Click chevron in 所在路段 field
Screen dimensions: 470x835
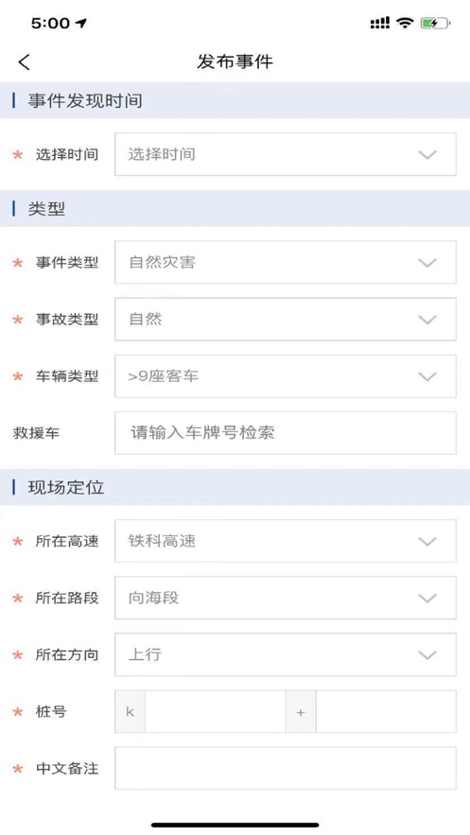pyautogui.click(x=427, y=598)
